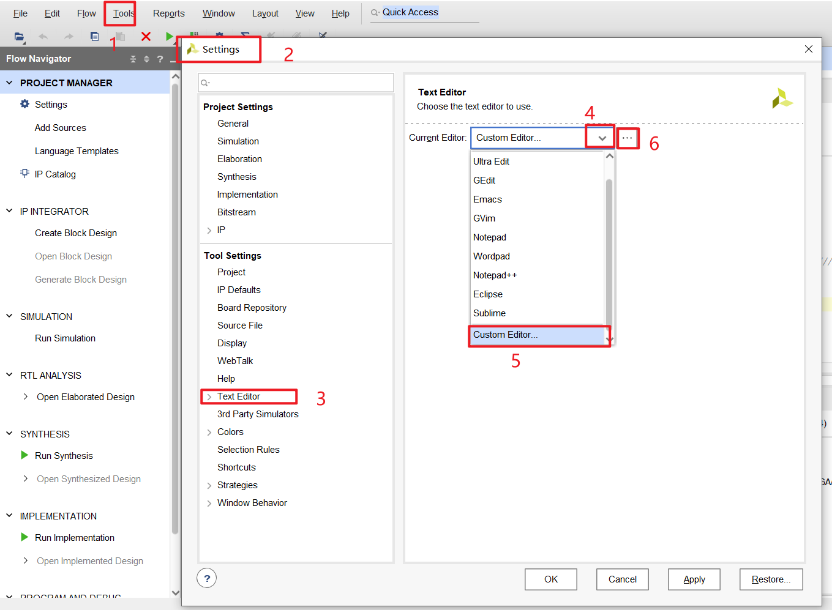The height and width of the screenshot is (610, 832).
Task: Select Synthesis under Project Settings
Action: click(x=236, y=177)
